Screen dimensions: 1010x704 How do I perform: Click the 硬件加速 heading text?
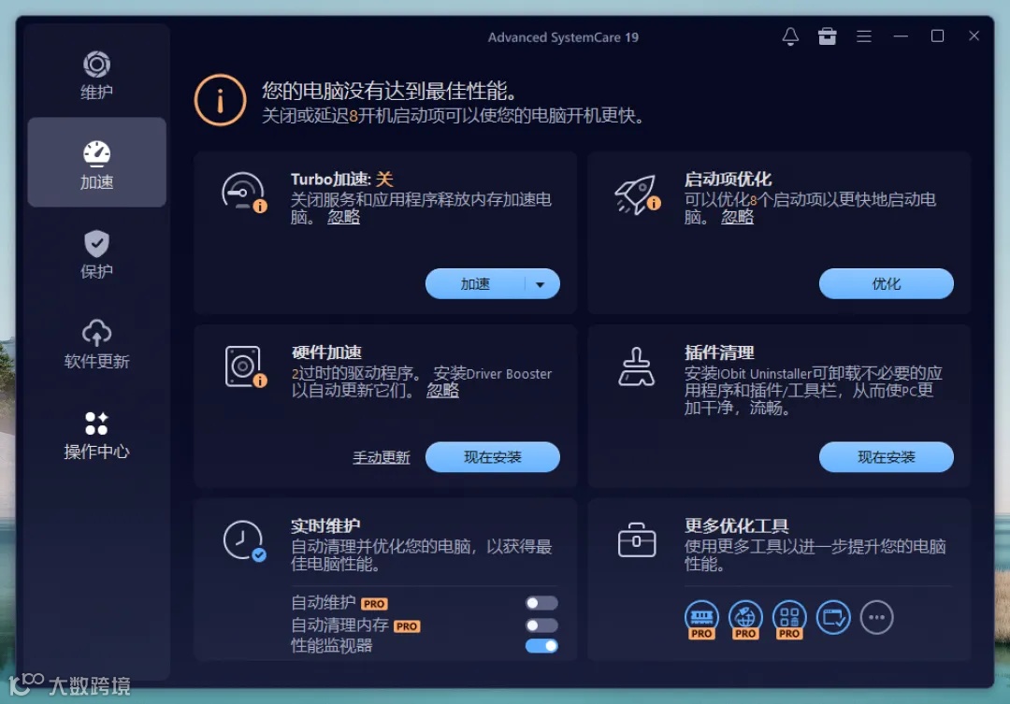[326, 352]
